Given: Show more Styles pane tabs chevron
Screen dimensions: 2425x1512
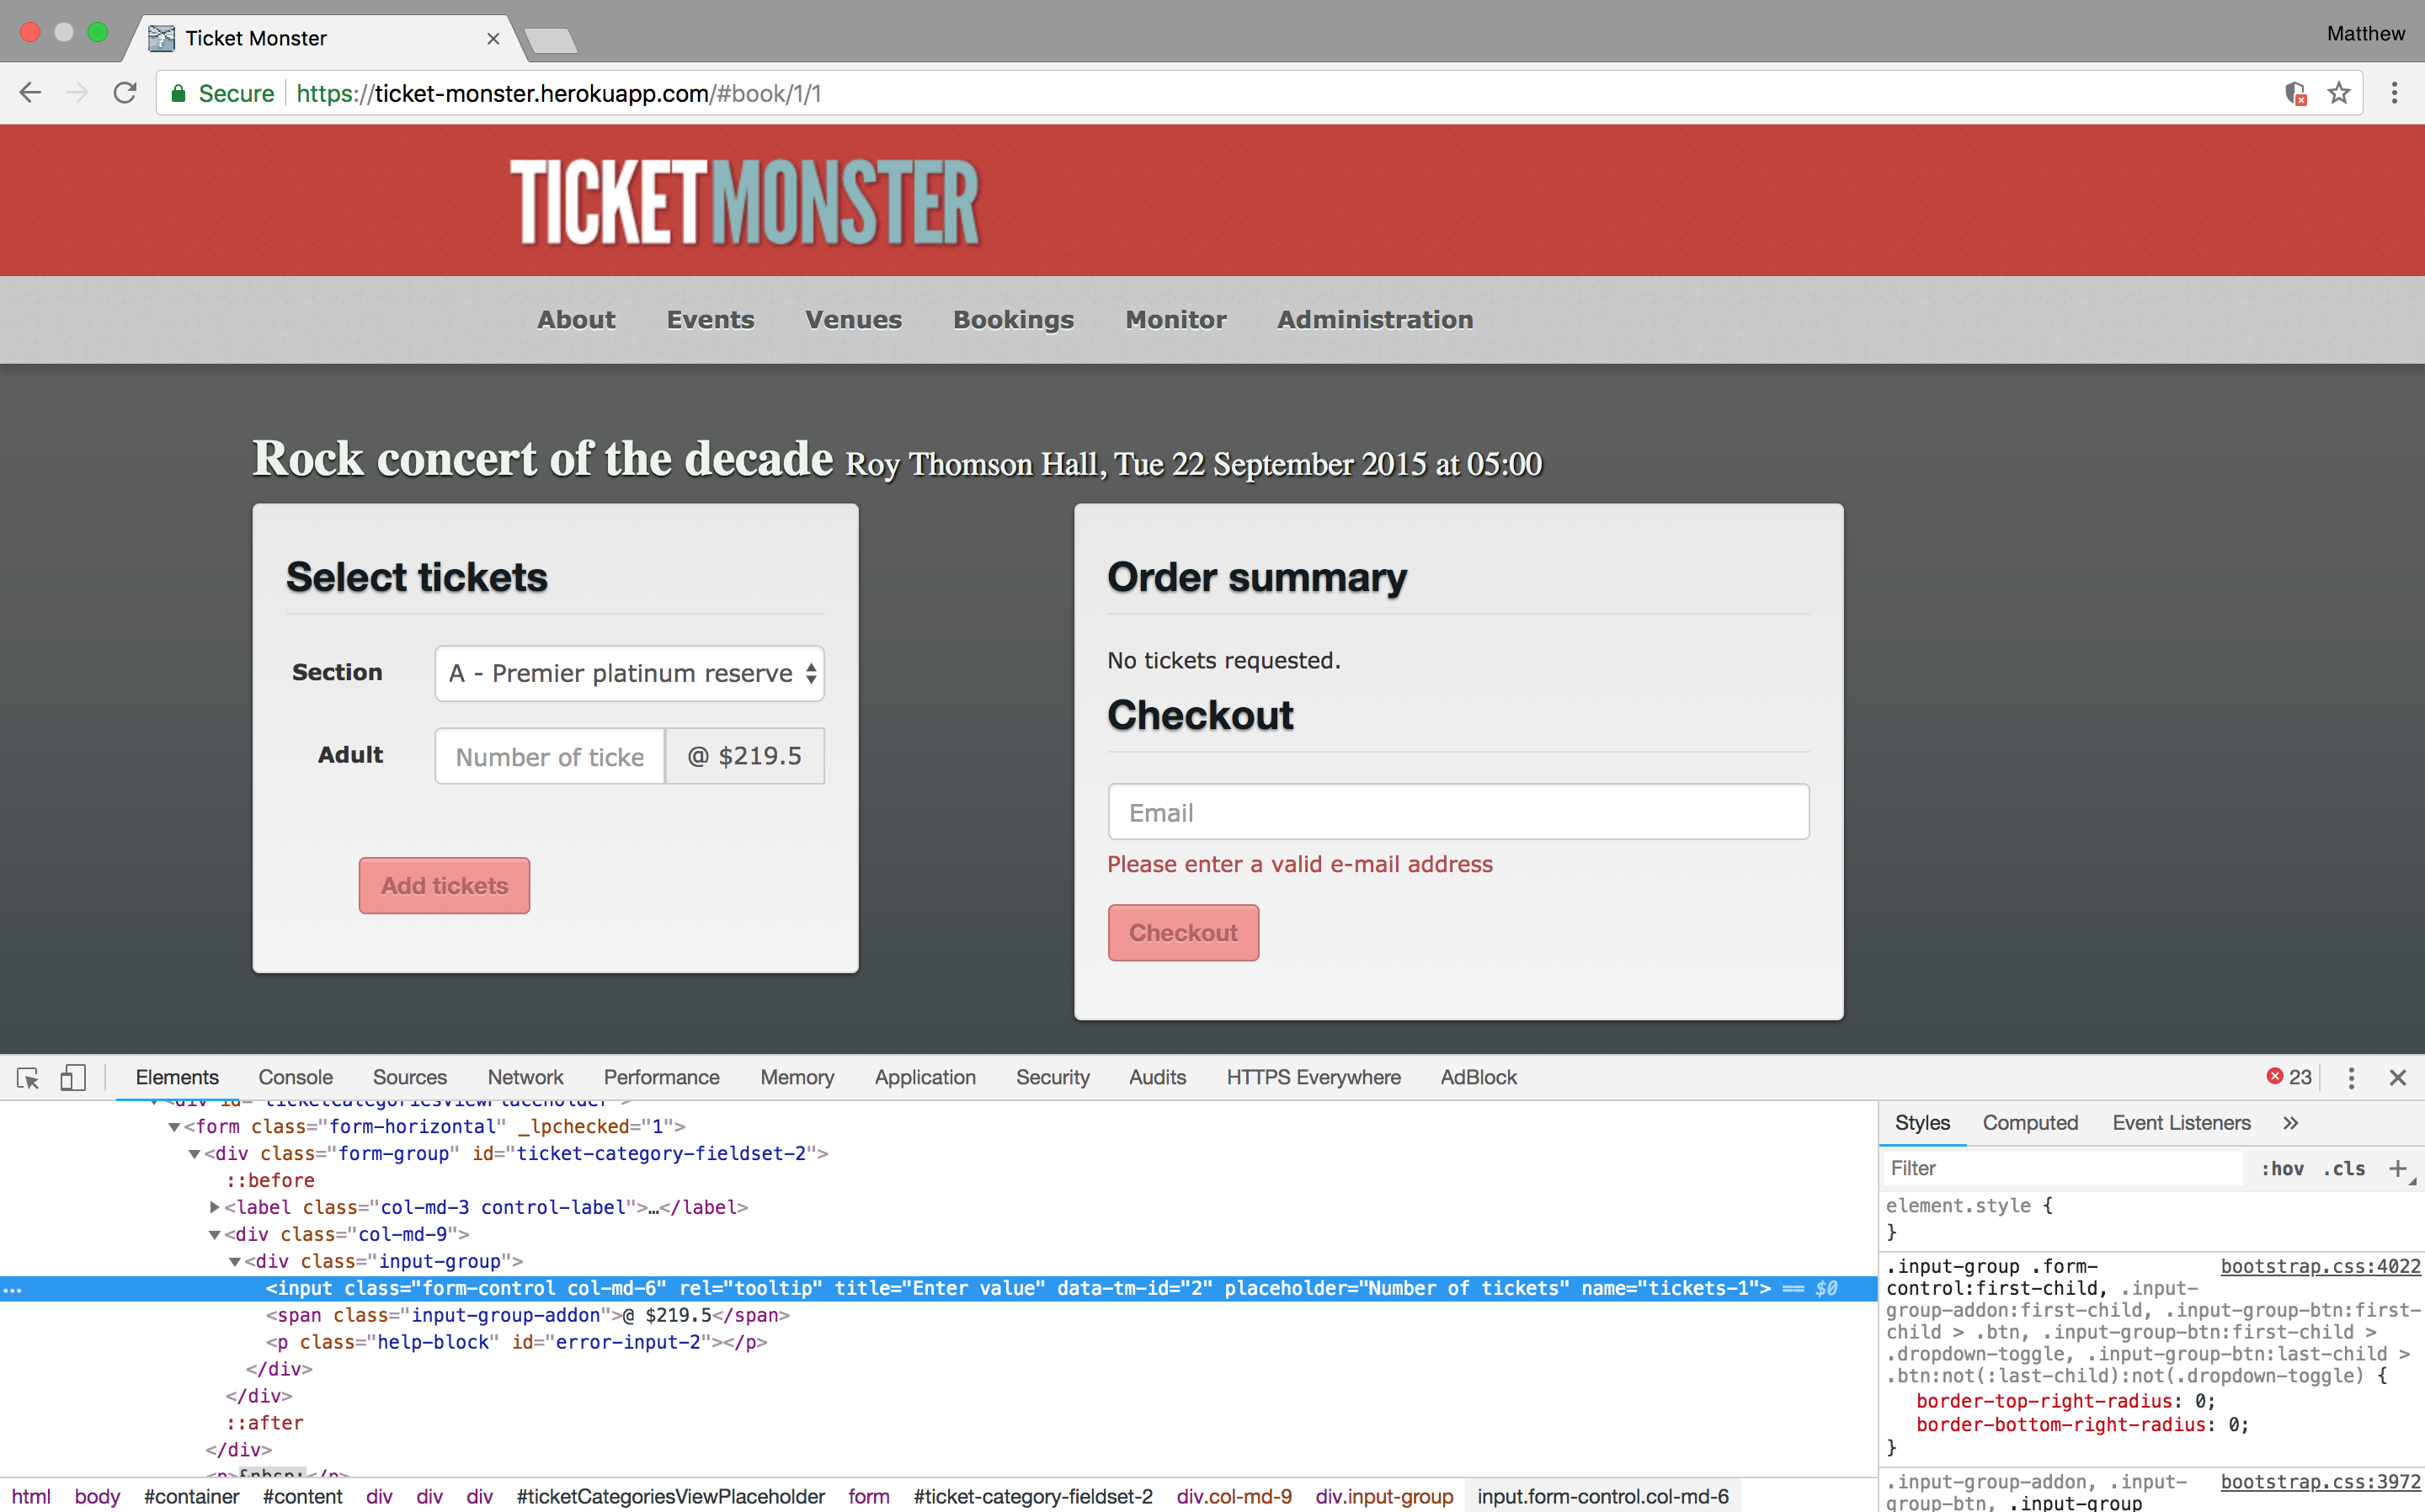Looking at the screenshot, I should (2290, 1123).
